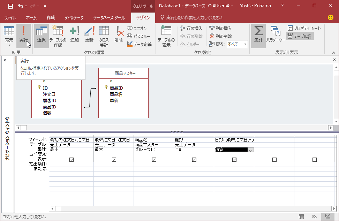The height and width of the screenshot is (221, 339).
Task: Select 顧客ID field in table list
Action: (49, 100)
